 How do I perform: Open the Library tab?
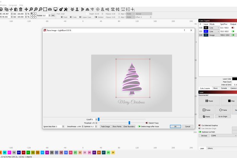[x=210, y=148]
